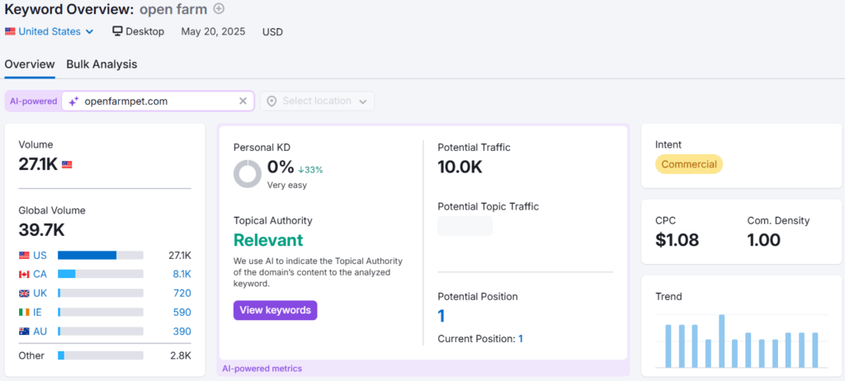Viewport: 845px width, 381px height.
Task: Click the United States flag icon in header
Action: coord(10,31)
